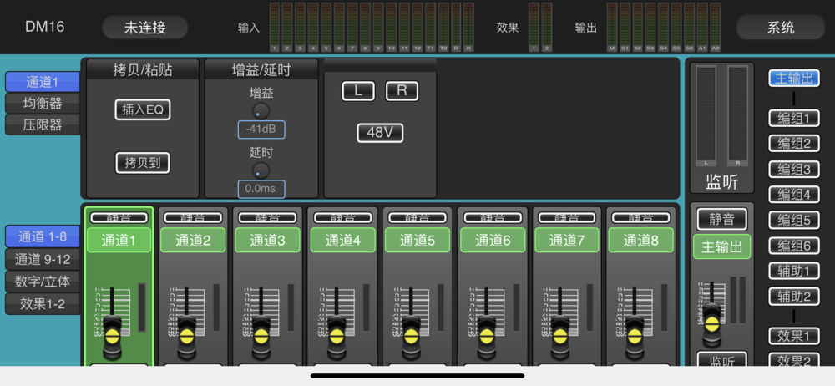Select the 0.0ms delay value field
This screenshot has width=835, height=386.
[x=261, y=190]
